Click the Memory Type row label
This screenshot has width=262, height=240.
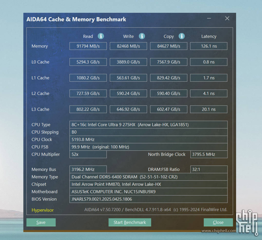click(x=45, y=177)
